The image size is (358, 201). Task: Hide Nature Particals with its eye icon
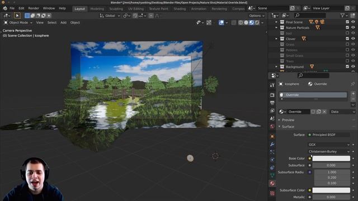(353, 27)
